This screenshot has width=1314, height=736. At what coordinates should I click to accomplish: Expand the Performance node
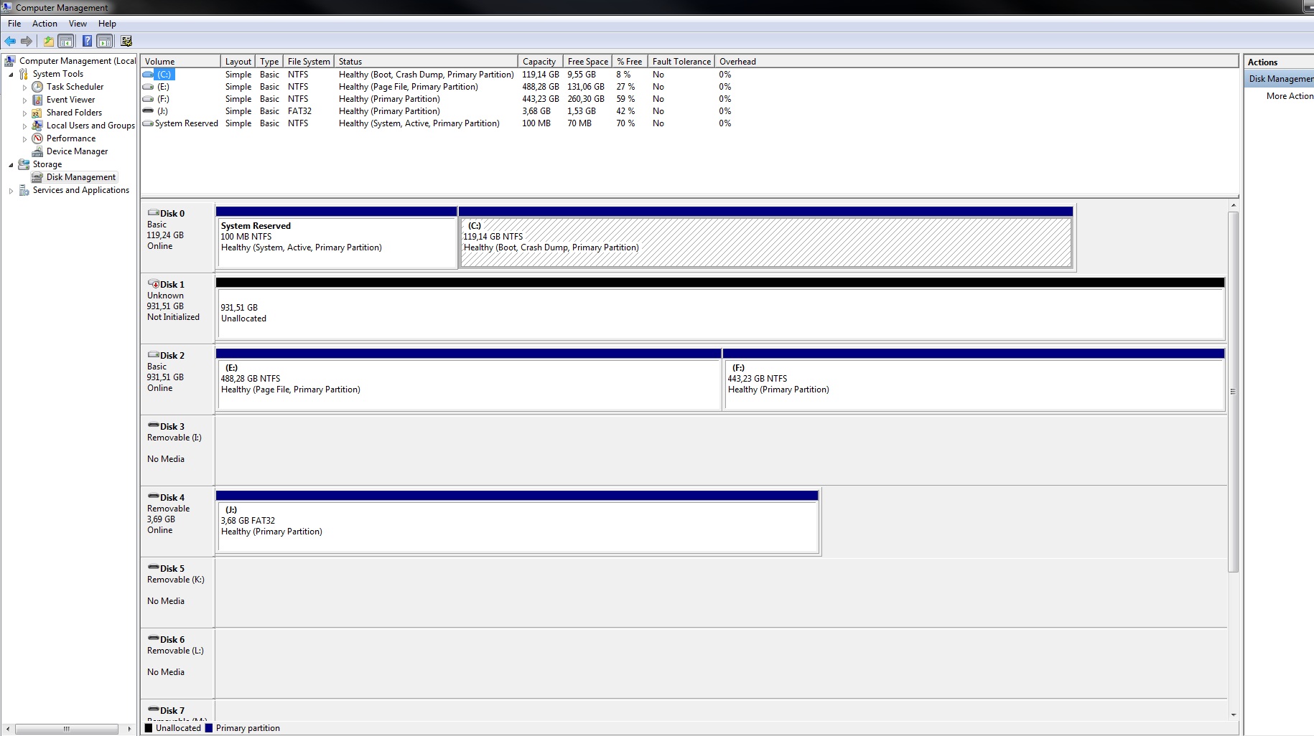point(24,138)
